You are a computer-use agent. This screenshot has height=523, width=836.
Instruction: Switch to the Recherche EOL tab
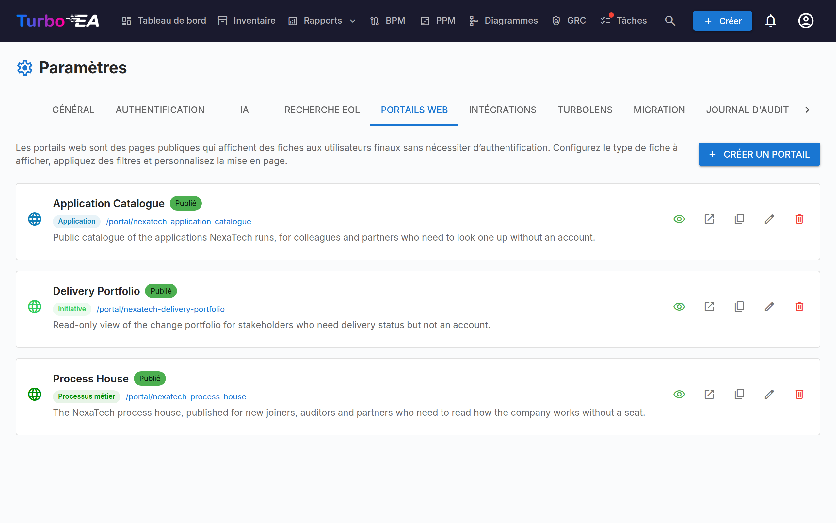[322, 110]
